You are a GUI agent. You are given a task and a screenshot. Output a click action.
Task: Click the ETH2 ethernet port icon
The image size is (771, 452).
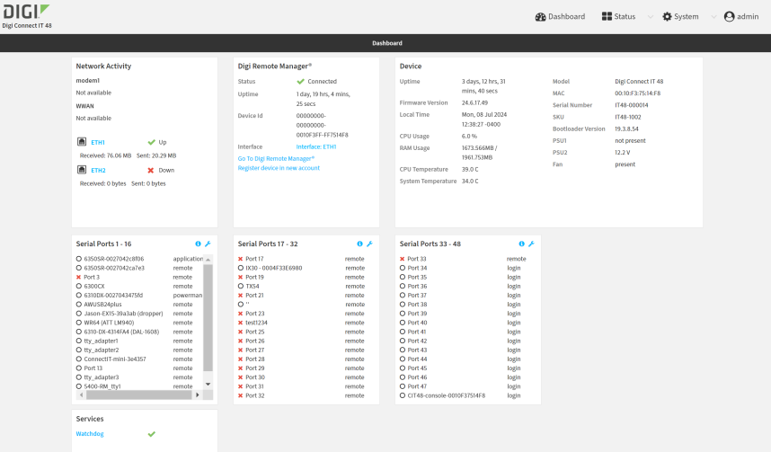(82, 170)
